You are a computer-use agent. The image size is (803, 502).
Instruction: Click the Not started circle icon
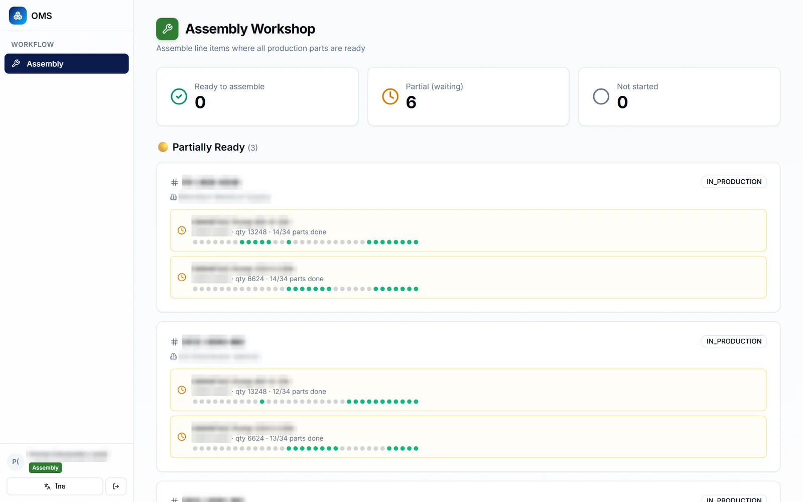pos(601,96)
